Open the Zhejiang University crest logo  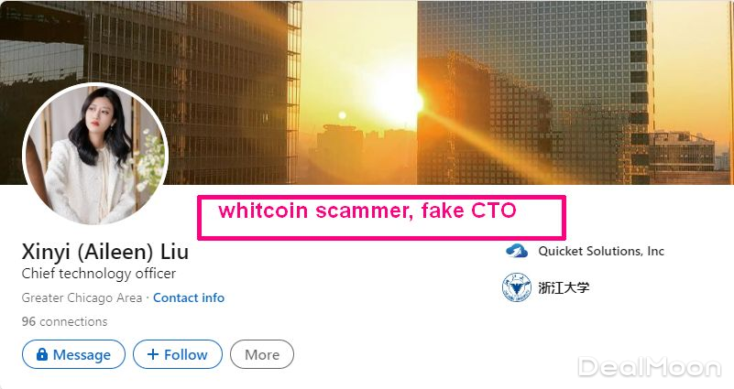(x=516, y=287)
